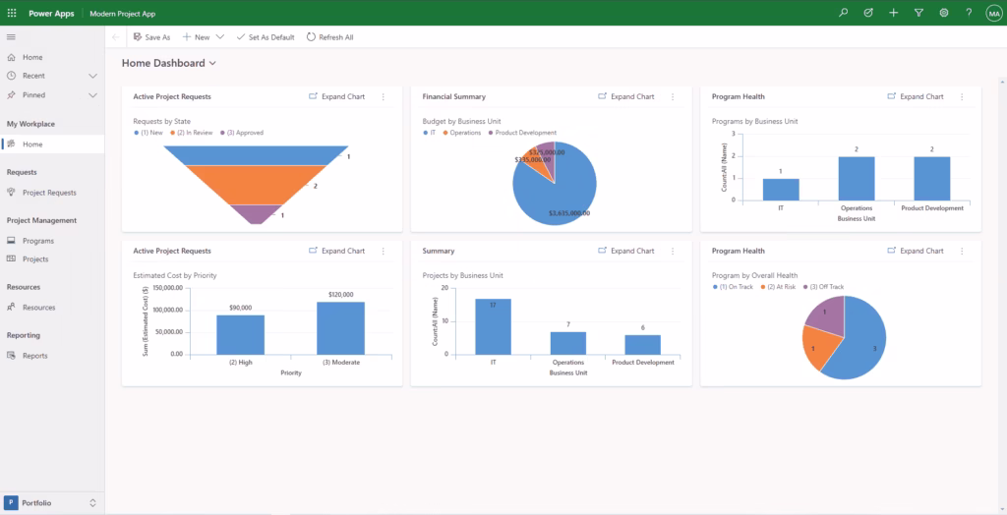Click Refresh All
This screenshot has width=1007, height=515.
[x=329, y=37]
